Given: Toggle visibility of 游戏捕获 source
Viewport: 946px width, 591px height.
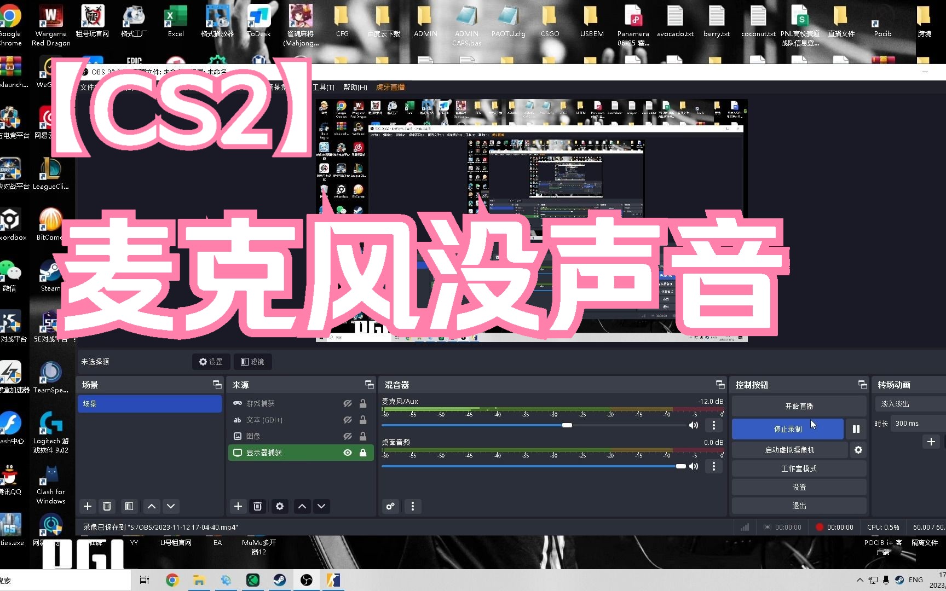Looking at the screenshot, I should click(348, 403).
